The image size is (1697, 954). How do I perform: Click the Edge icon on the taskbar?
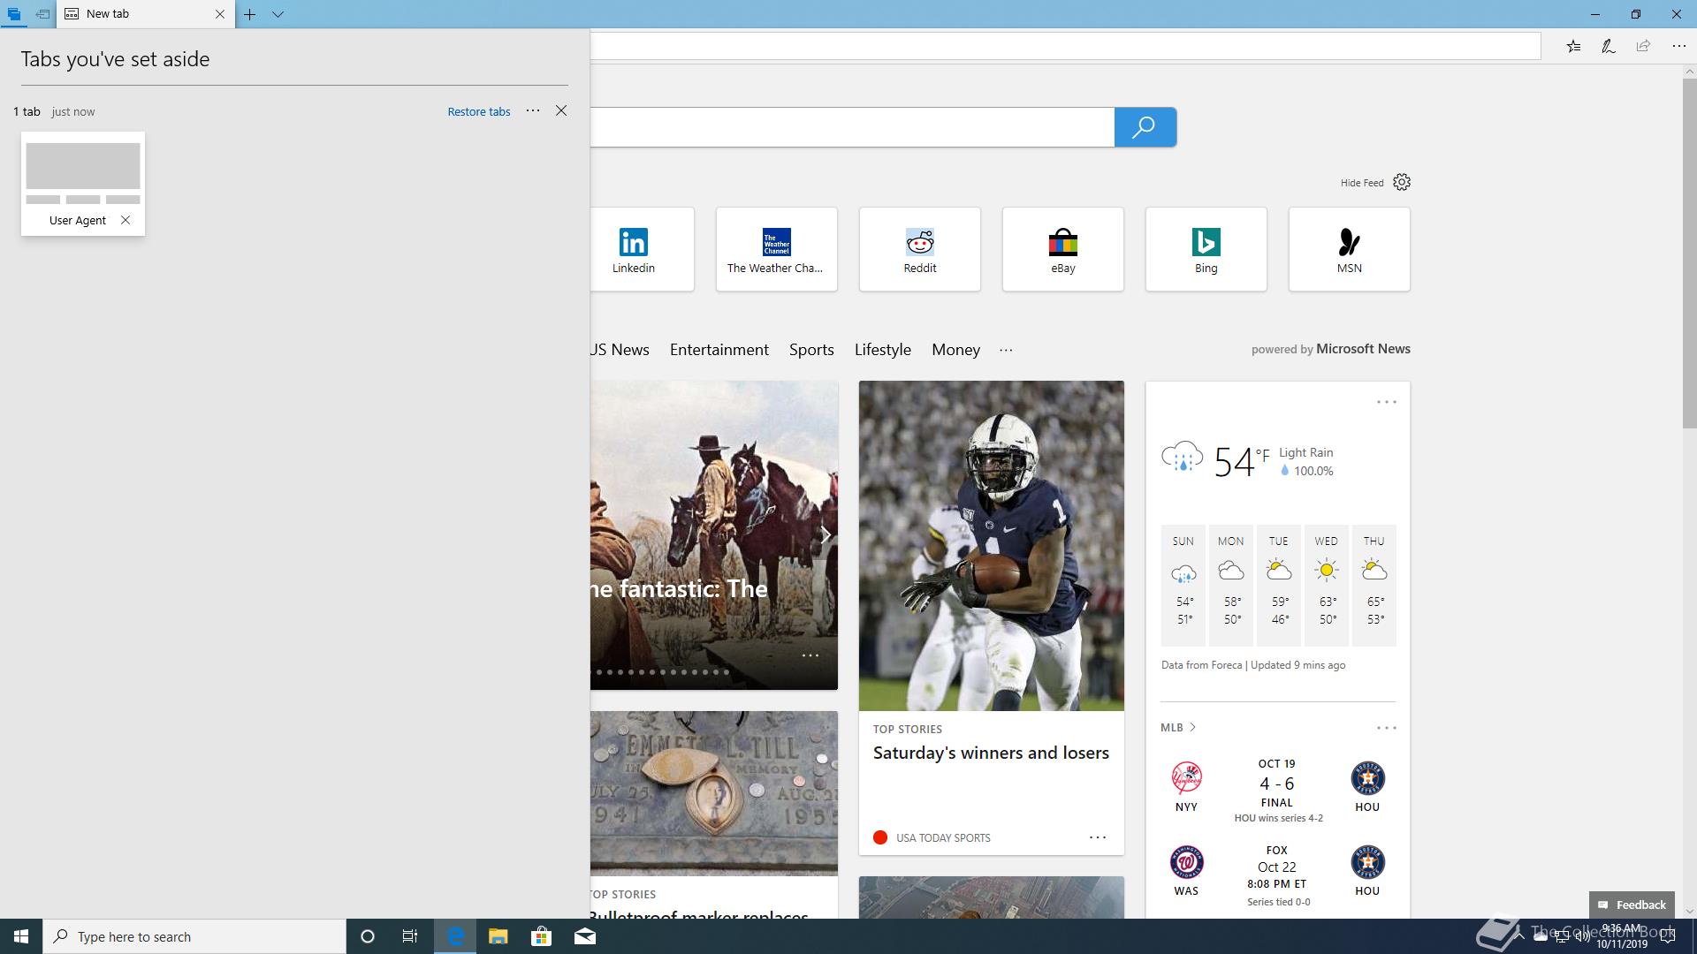click(x=455, y=936)
